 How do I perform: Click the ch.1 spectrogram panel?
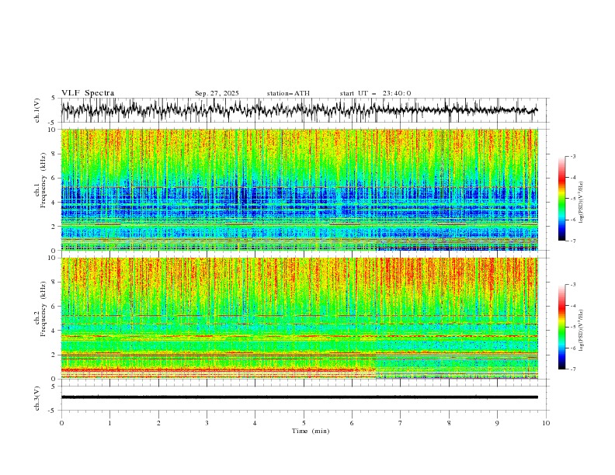[x=299, y=189]
